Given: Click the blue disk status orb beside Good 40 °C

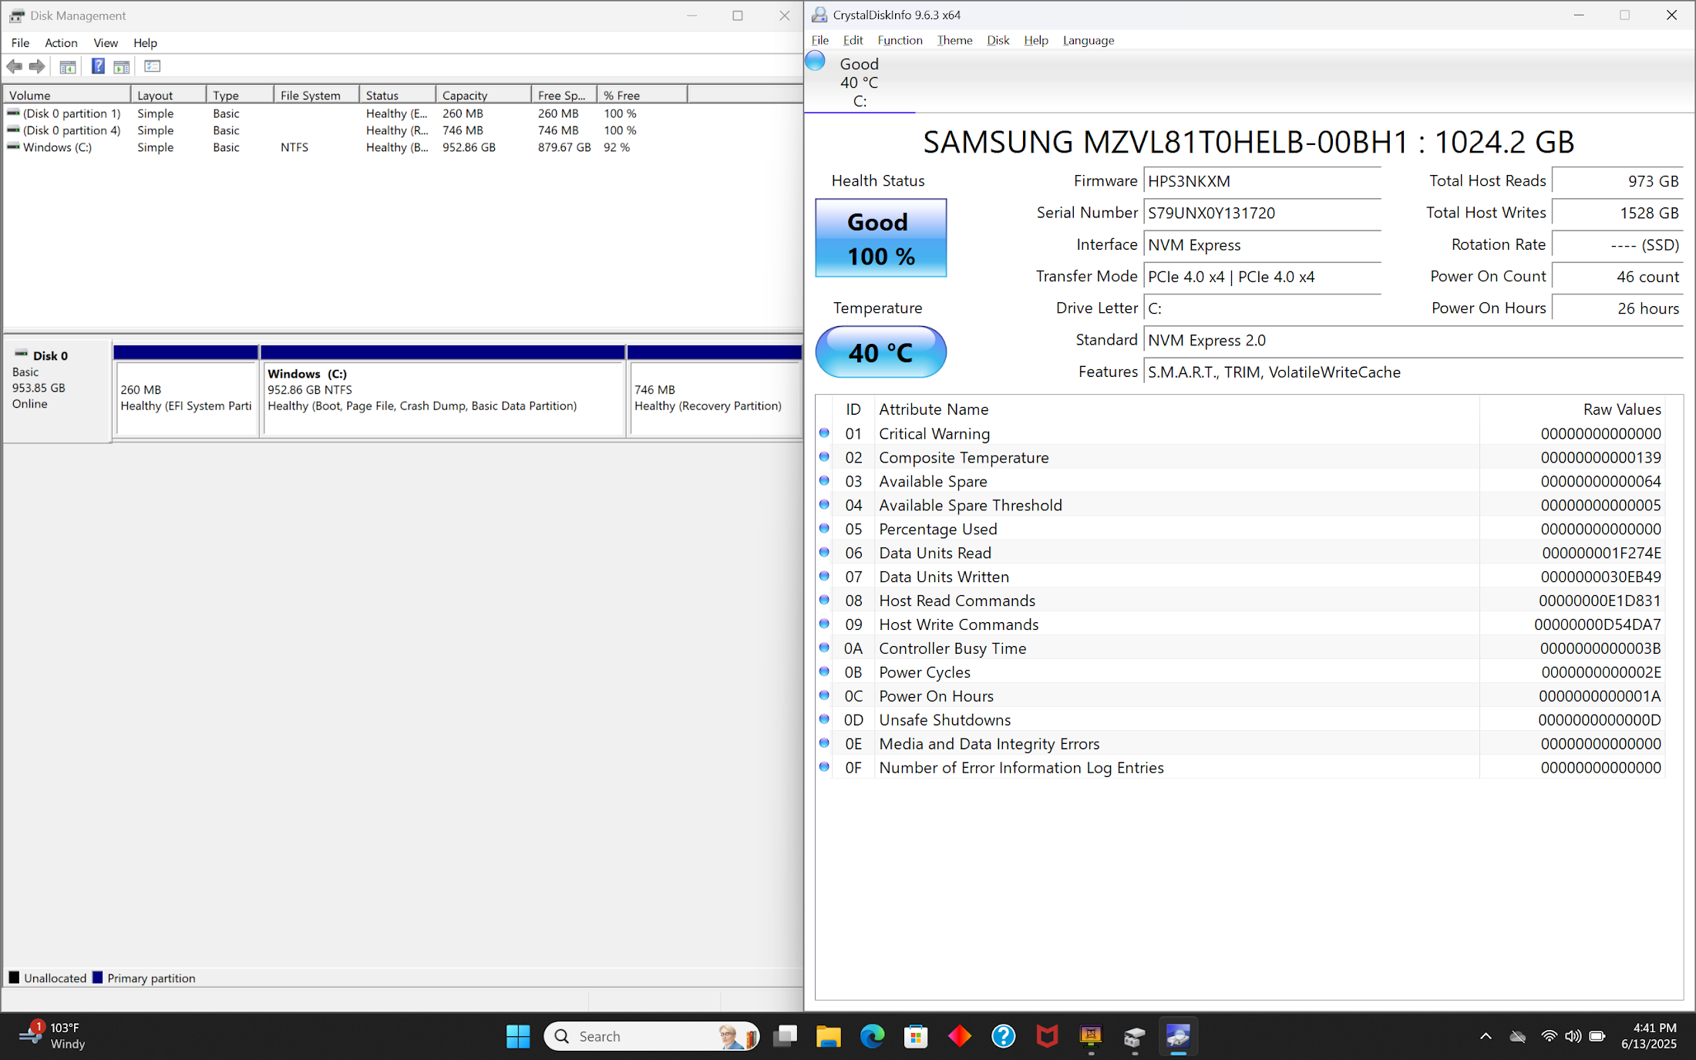Looking at the screenshot, I should pos(815,61).
